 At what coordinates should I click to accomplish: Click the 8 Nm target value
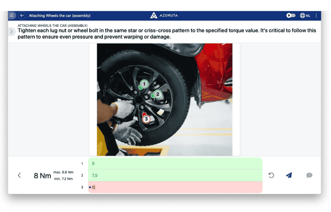tap(43, 176)
